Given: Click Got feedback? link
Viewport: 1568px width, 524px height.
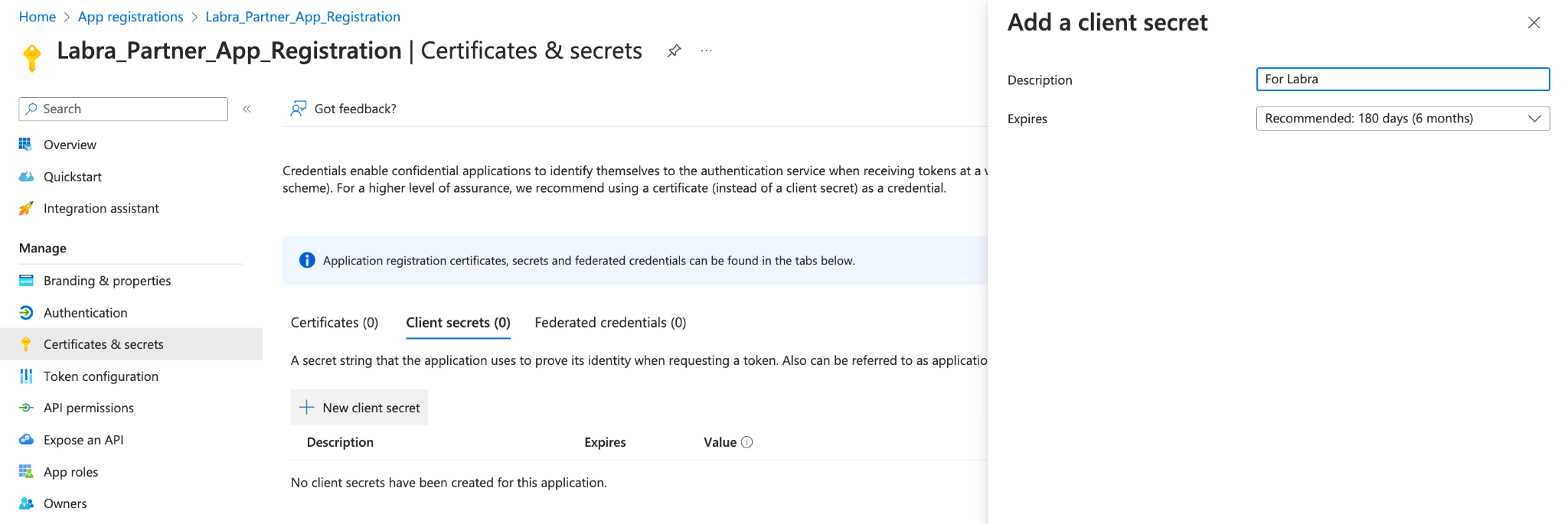Looking at the screenshot, I should [x=355, y=109].
